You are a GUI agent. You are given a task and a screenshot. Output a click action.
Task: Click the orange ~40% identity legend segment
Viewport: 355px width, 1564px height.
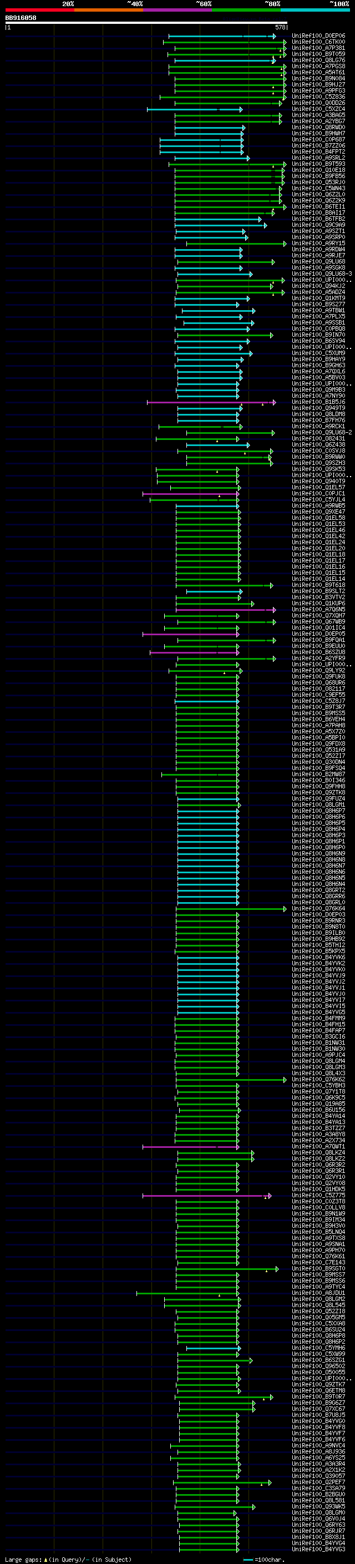109,10
